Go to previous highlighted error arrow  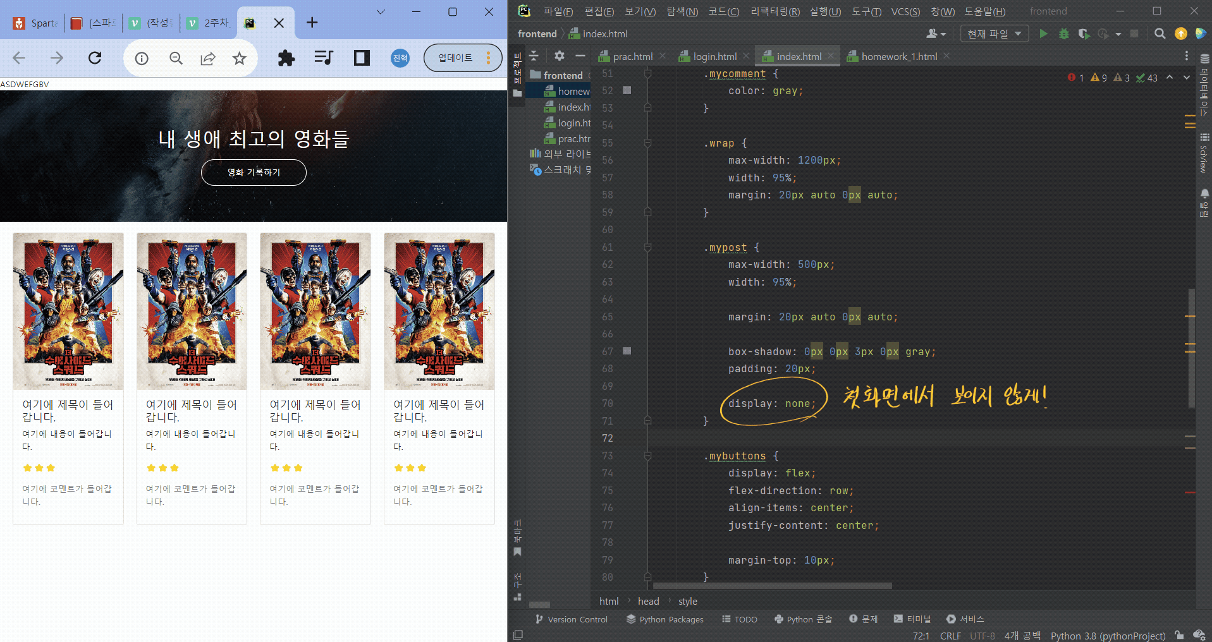point(1170,77)
